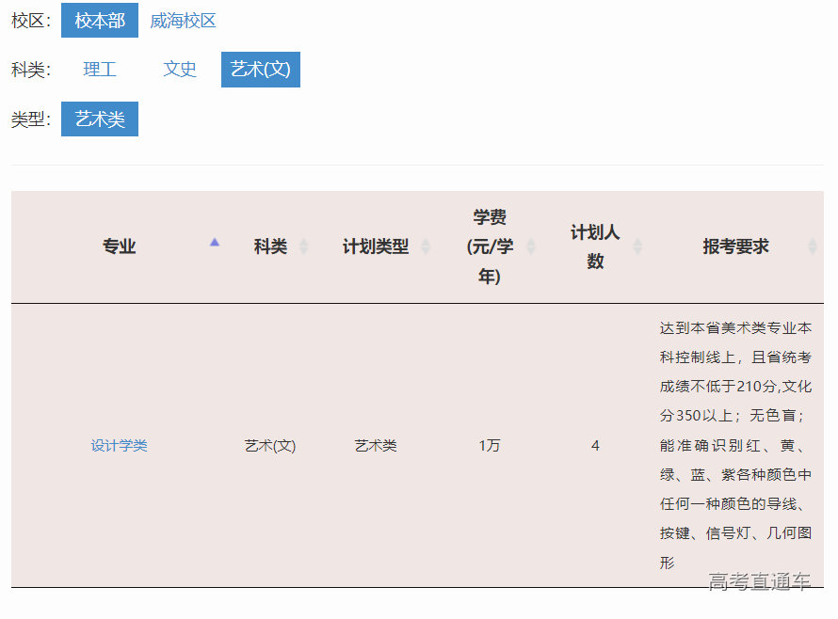Click the 1万 tuition cell

point(490,446)
